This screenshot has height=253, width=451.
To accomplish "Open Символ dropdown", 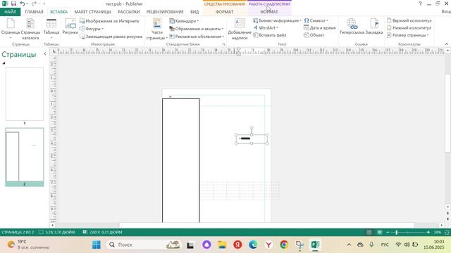I will (x=316, y=20).
